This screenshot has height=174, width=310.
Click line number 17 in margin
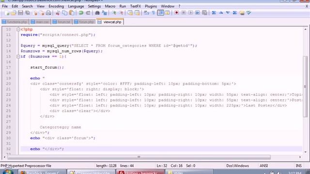[x=8, y=68]
